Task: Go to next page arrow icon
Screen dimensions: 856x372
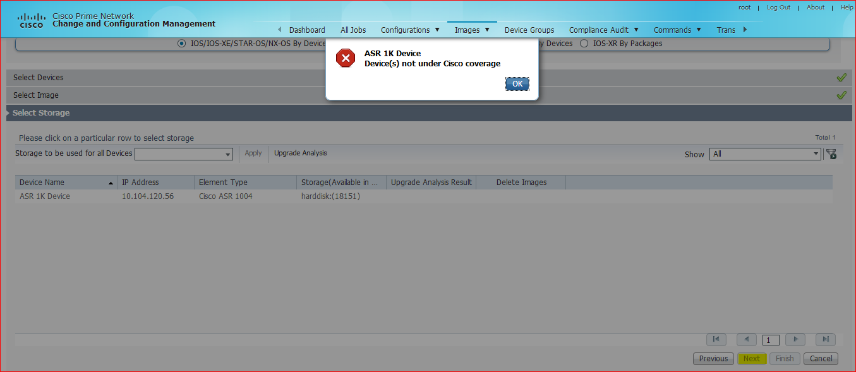Action: click(x=795, y=340)
